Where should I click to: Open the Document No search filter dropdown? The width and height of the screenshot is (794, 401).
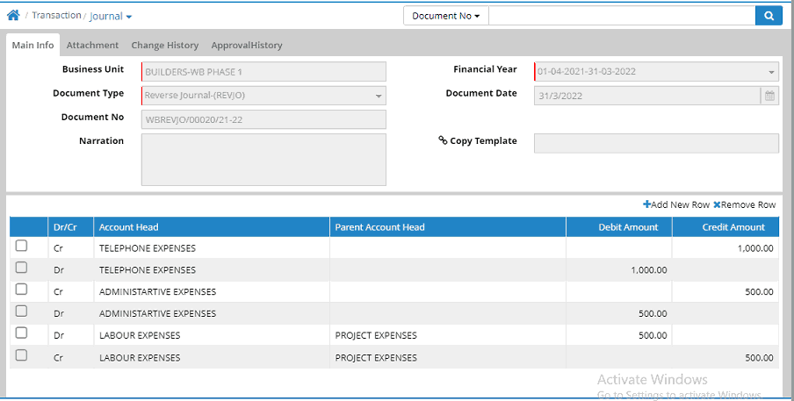point(445,16)
